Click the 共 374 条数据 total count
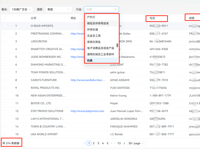200x149 pixels. pyautogui.click(x=11, y=143)
